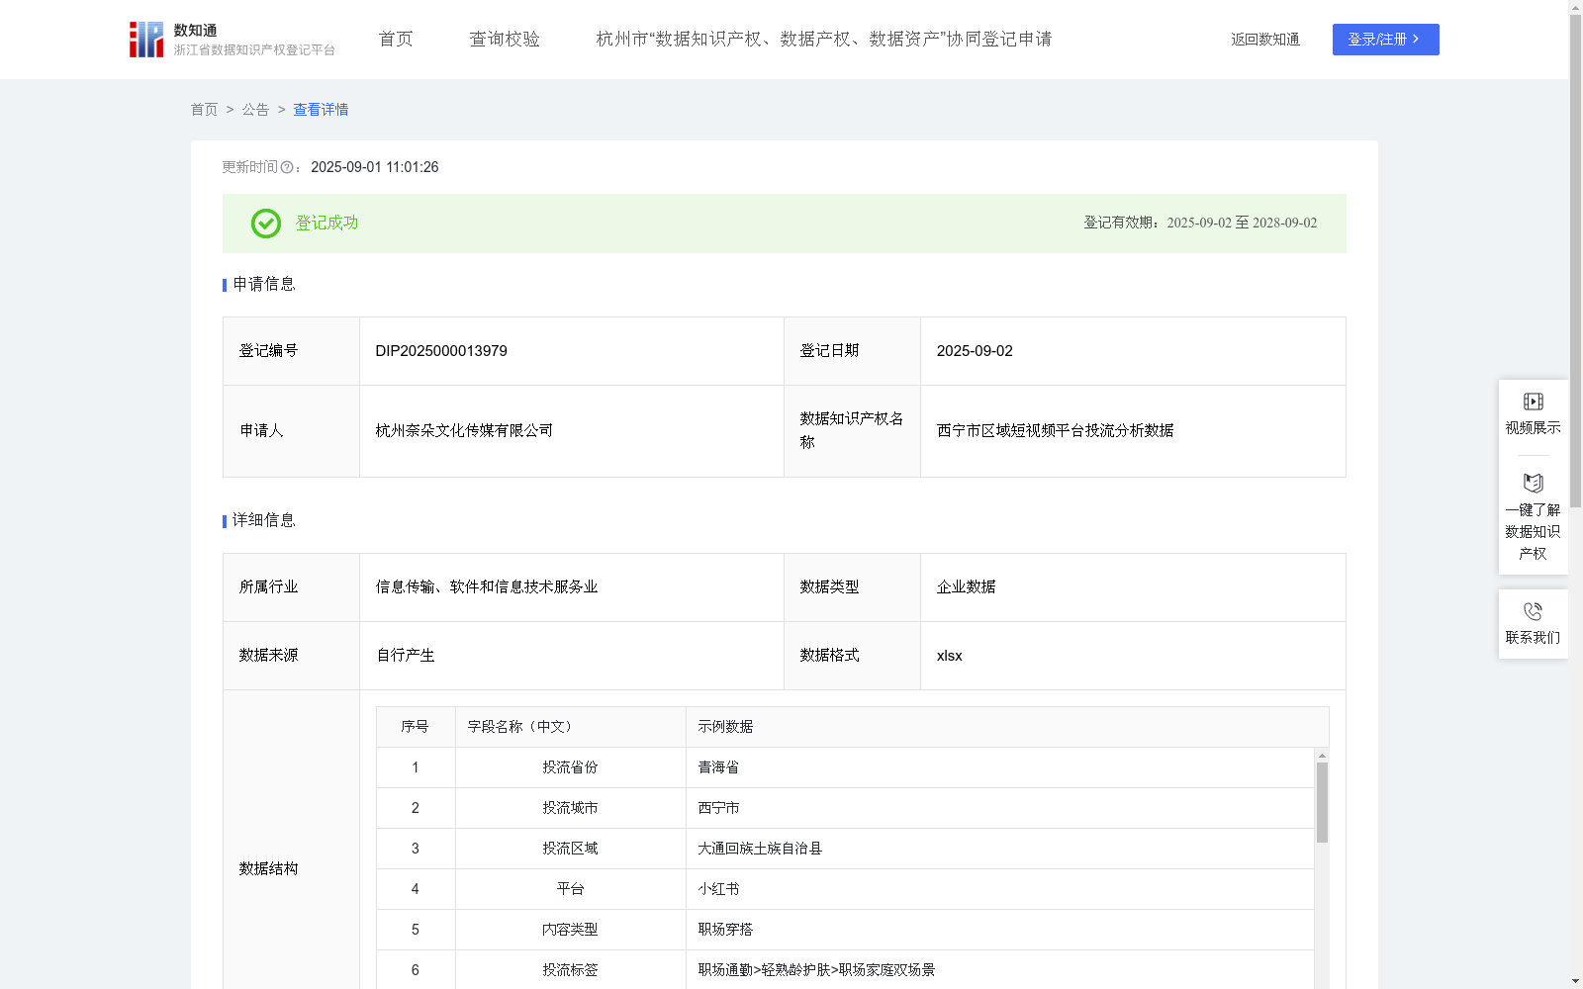Click 返回数知通 link
Screen dimensions: 1583x989
pyautogui.click(x=1265, y=40)
